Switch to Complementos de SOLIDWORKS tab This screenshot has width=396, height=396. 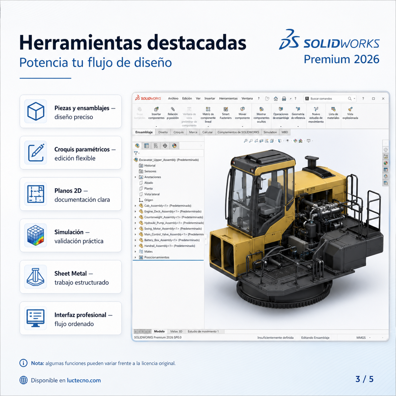pyautogui.click(x=238, y=132)
